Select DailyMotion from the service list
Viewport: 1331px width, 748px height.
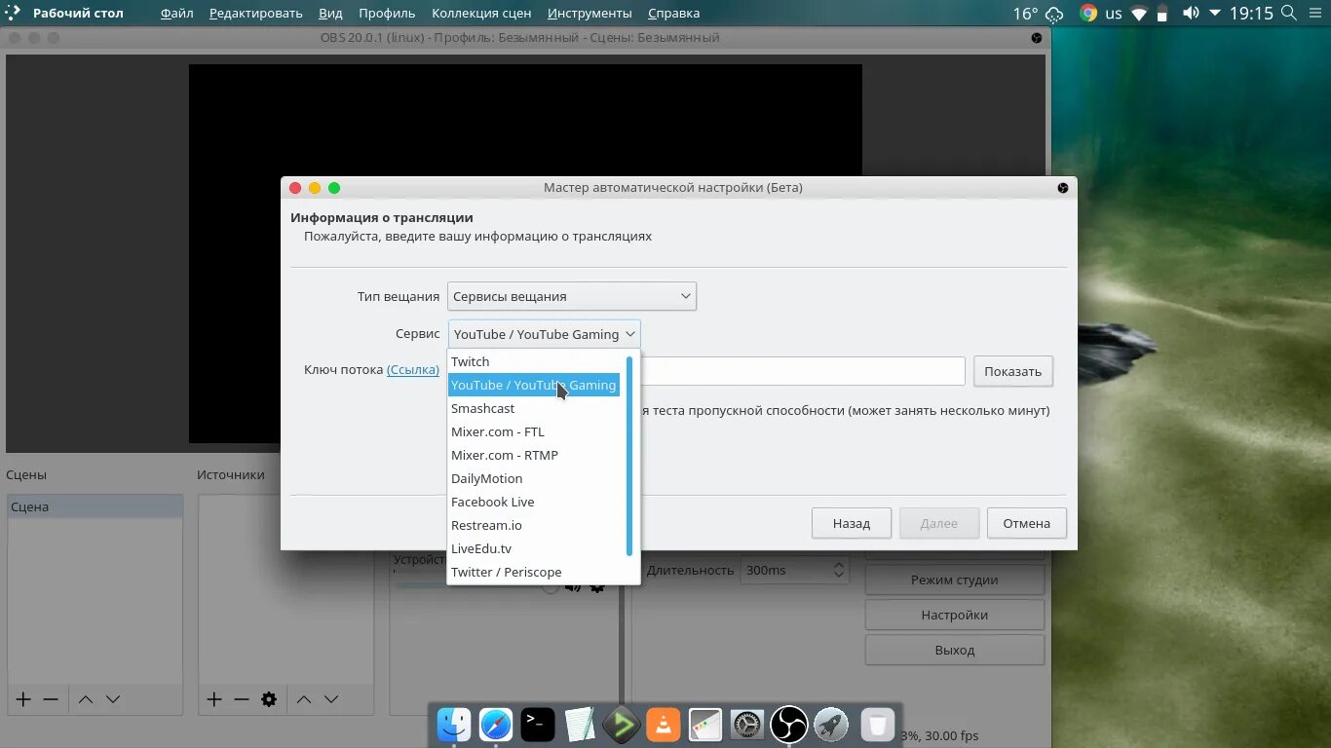click(533, 478)
